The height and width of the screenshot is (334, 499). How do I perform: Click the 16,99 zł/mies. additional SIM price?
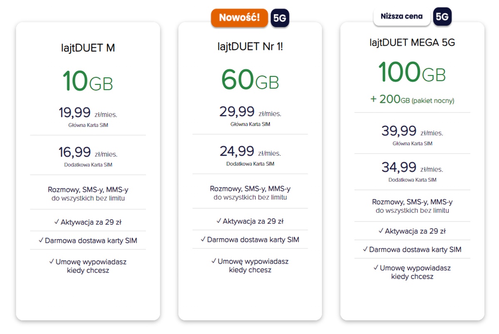[x=88, y=152]
